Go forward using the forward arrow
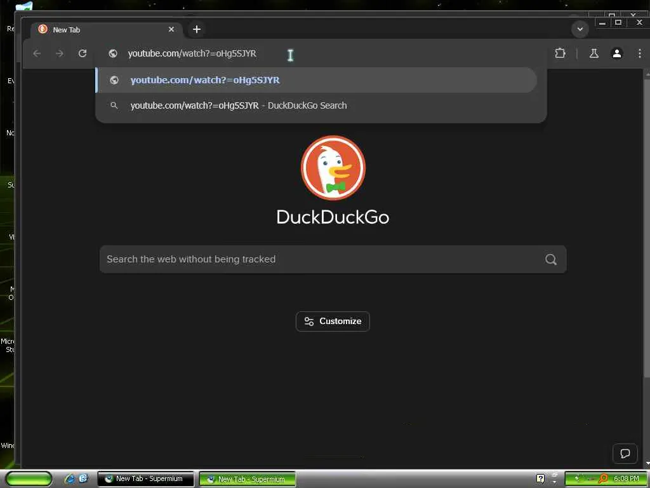The width and height of the screenshot is (650, 488). tap(60, 53)
